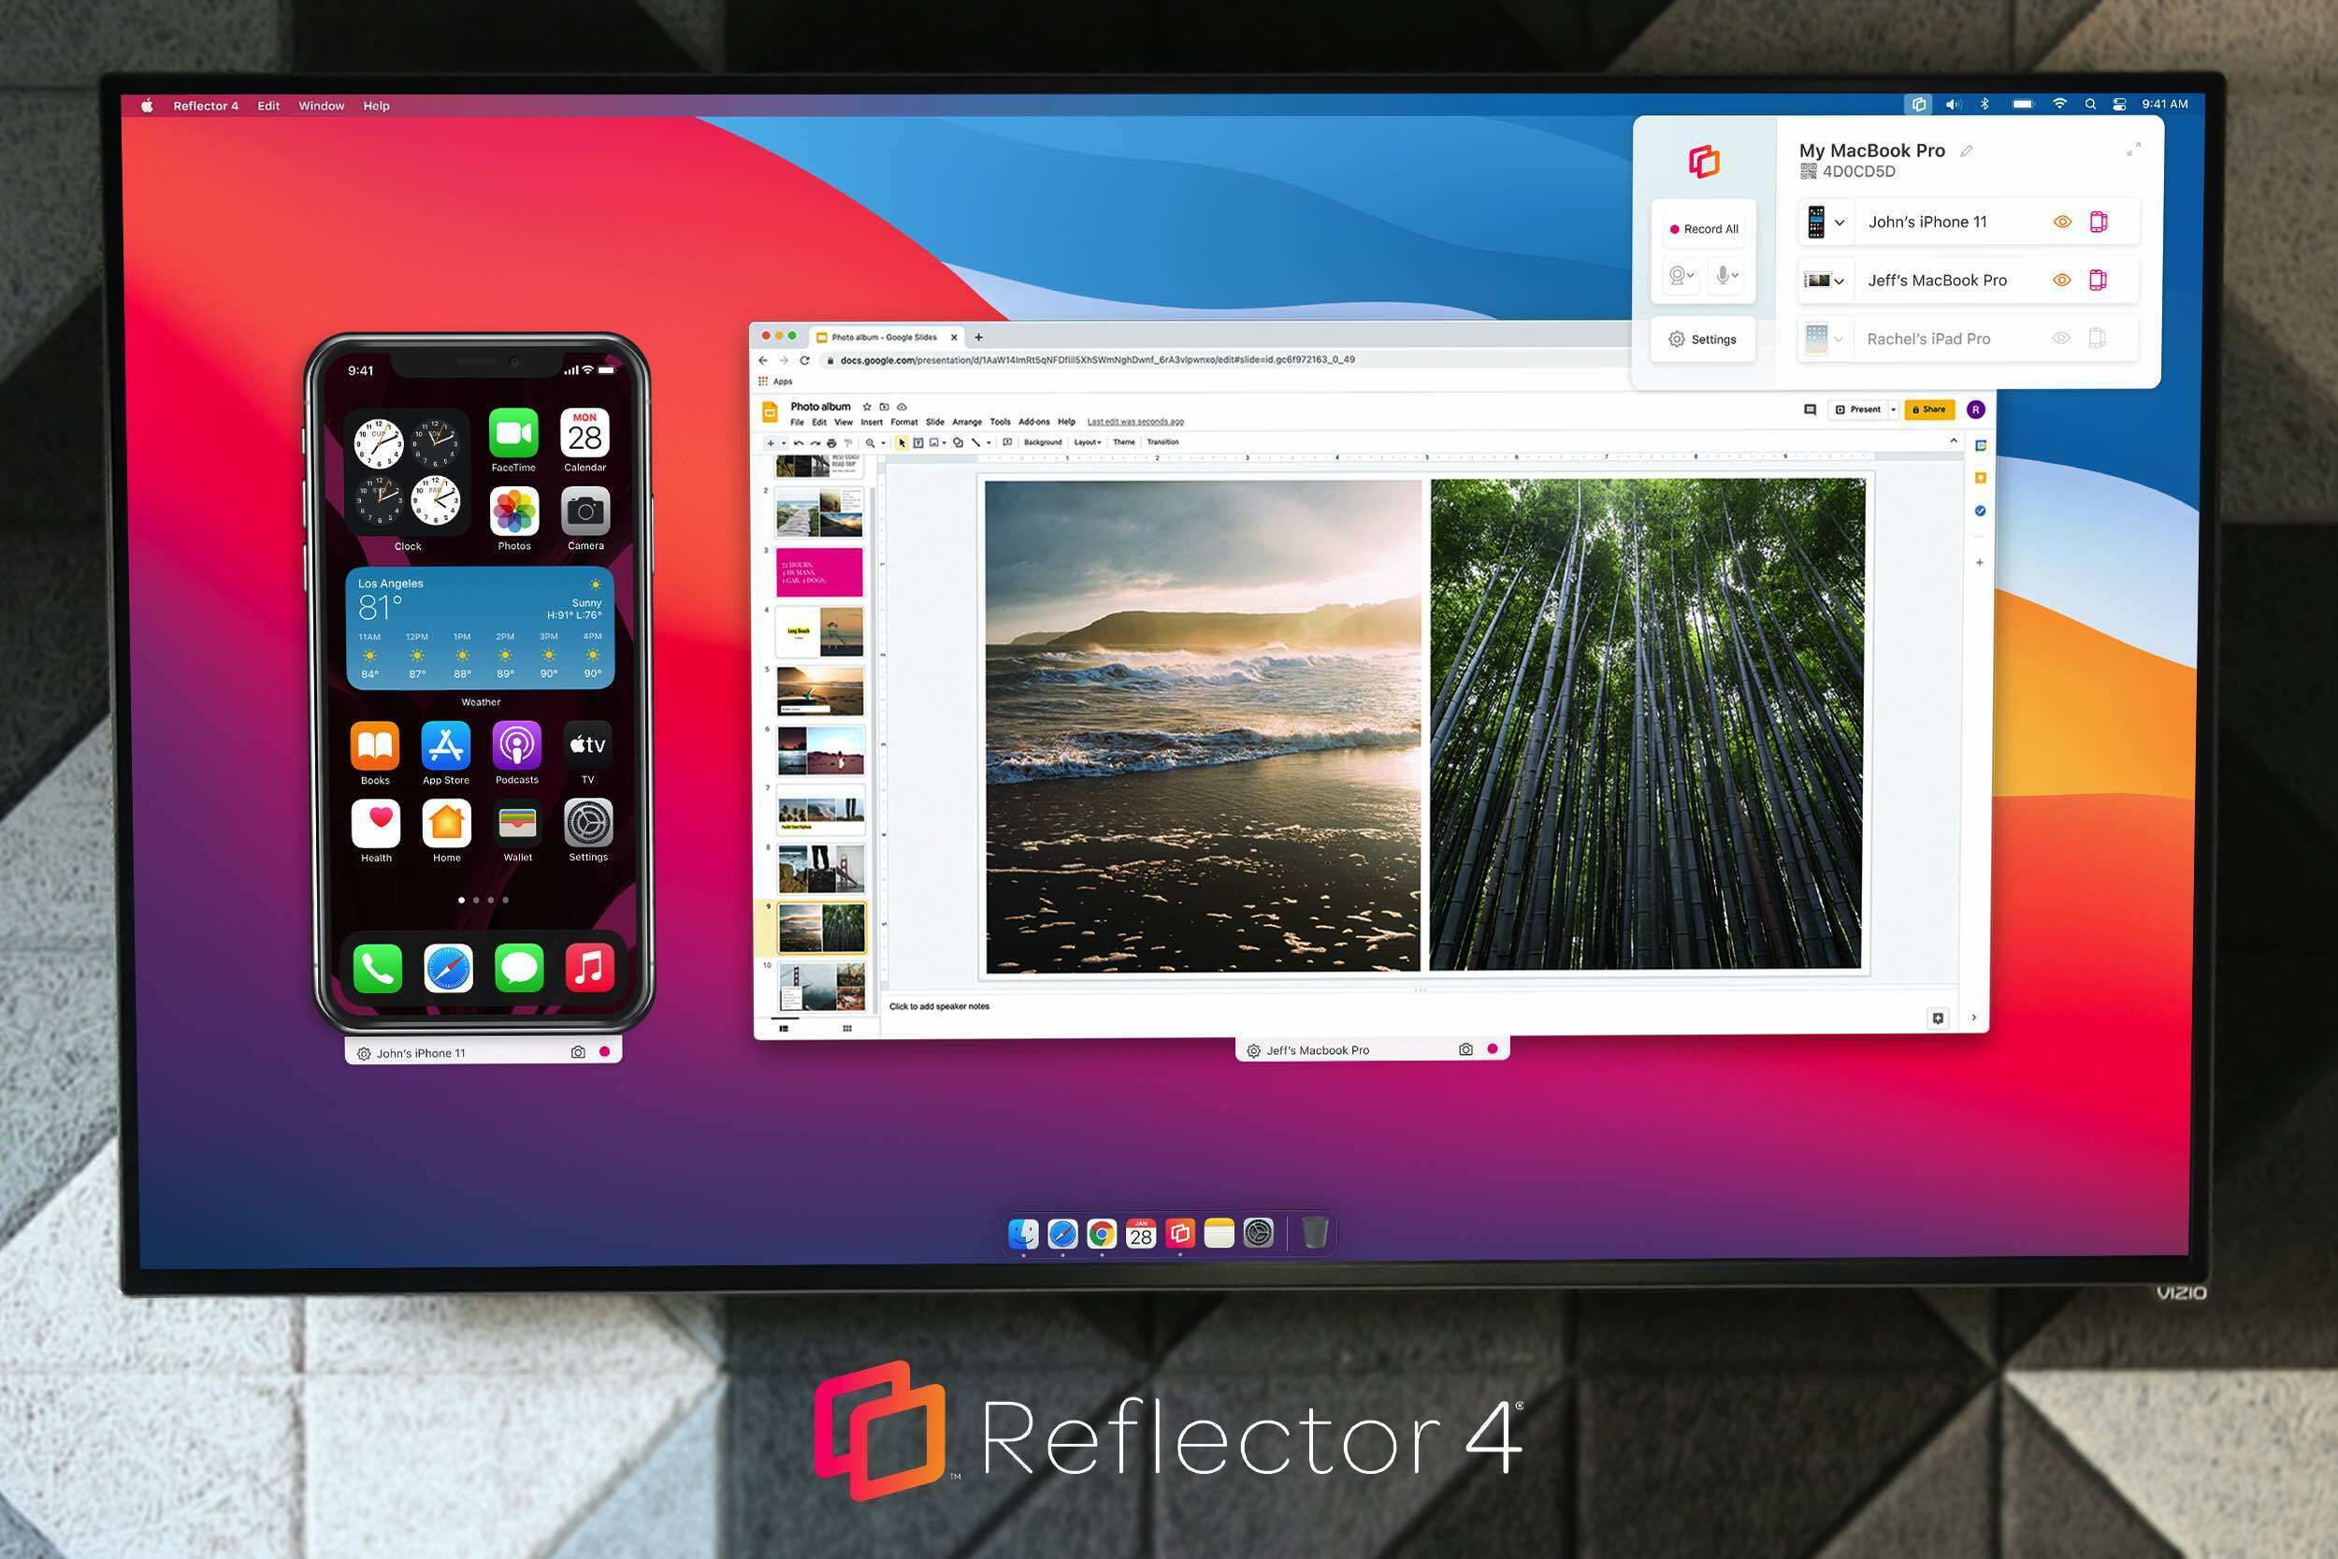
Task: Open Reflector 4 Settings panel
Action: point(1703,338)
